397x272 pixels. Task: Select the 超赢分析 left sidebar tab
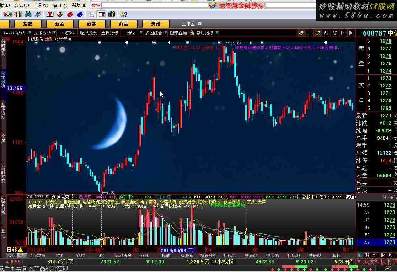click(x=3, y=206)
